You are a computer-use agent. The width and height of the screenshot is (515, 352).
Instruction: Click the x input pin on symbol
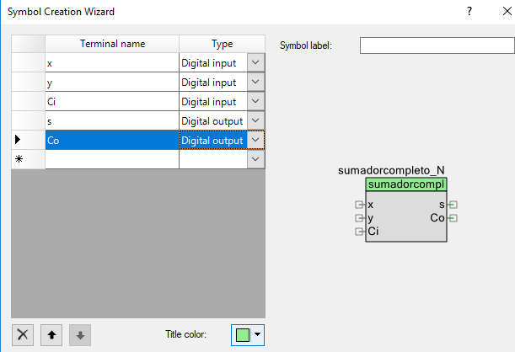[x=360, y=205]
